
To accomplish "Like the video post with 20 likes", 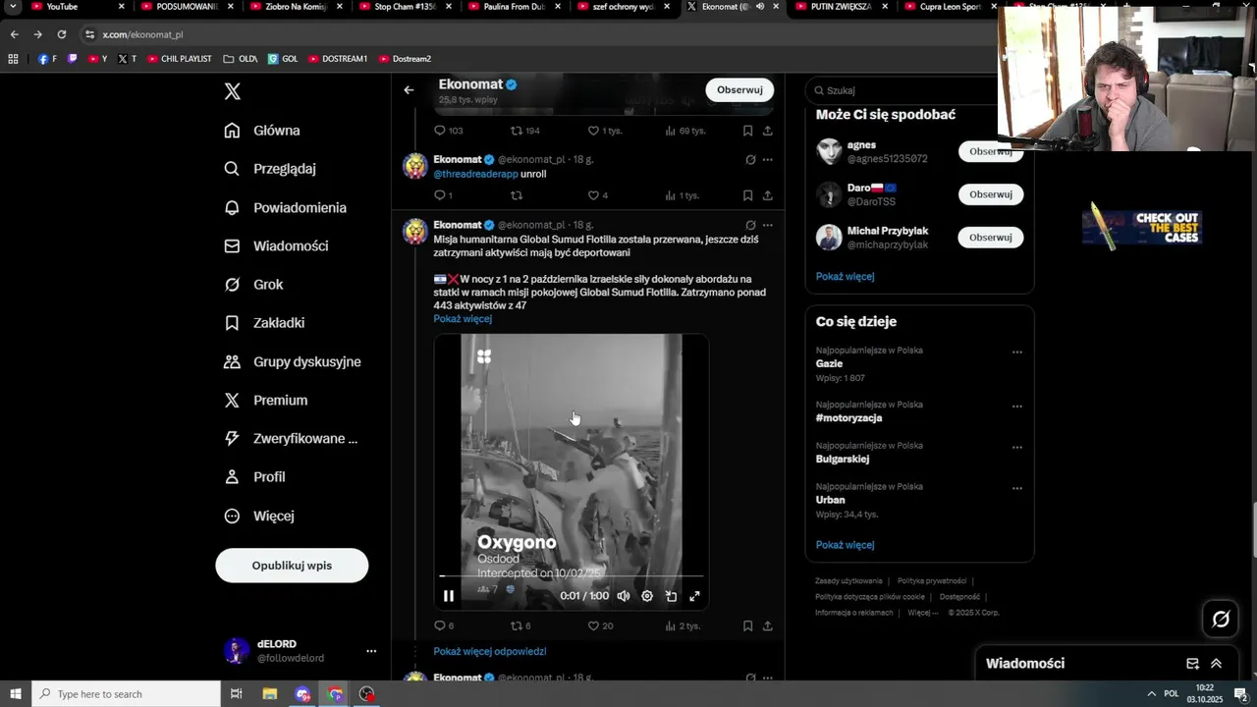I will (x=600, y=625).
